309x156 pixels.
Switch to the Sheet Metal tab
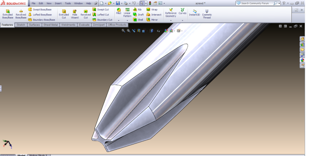point(51,25)
